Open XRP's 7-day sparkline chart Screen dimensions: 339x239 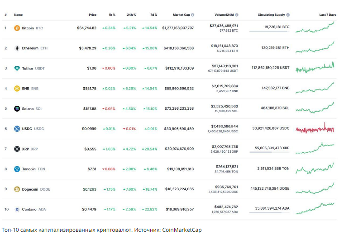315,148
